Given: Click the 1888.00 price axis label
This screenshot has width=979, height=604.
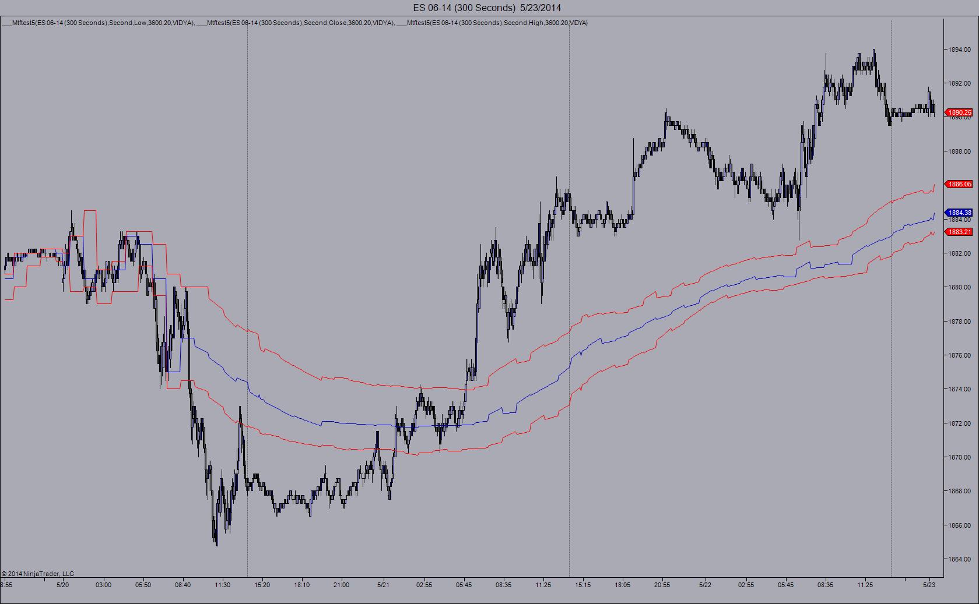Looking at the screenshot, I should click(x=960, y=151).
